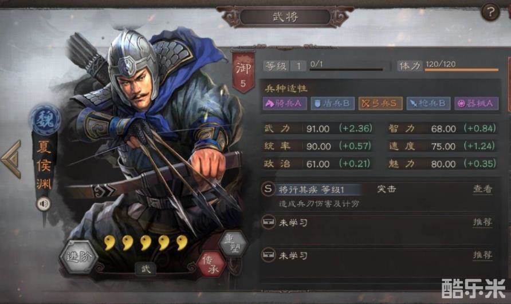Select the 骑兵A troop type badge
Image resolution: width=511 pixels, height=304 pixels.
point(285,104)
